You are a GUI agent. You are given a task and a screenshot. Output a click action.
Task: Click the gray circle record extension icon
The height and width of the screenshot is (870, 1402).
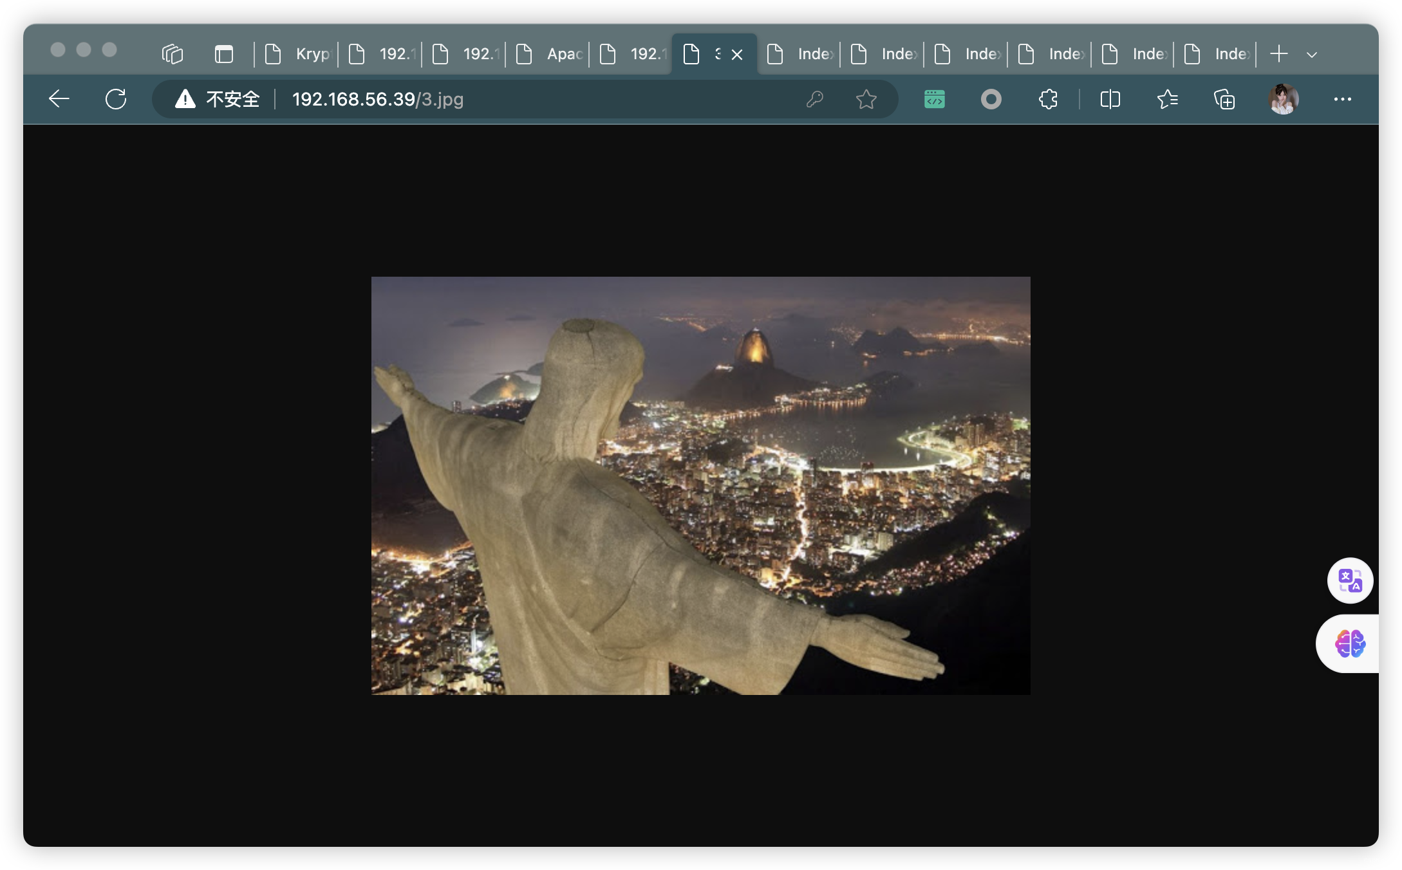(x=991, y=99)
